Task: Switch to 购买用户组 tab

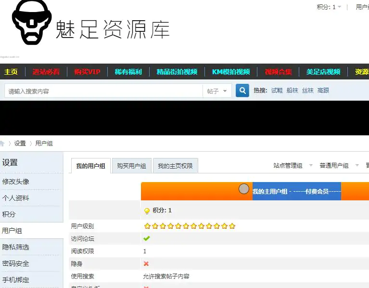Action: 131,166
